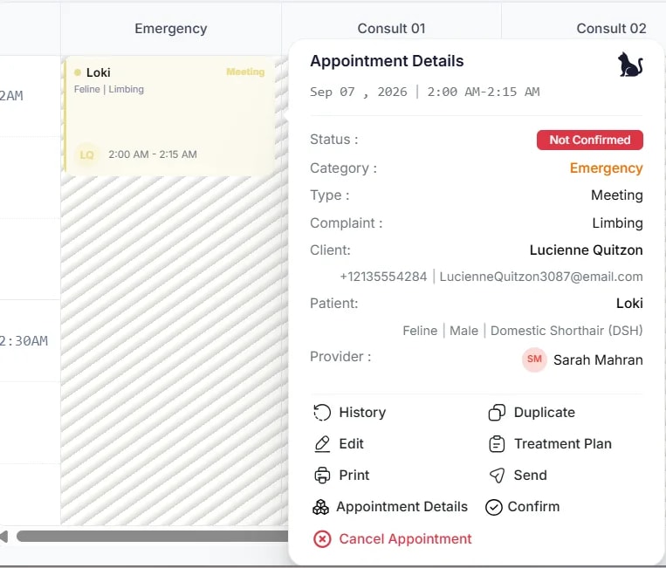The height and width of the screenshot is (568, 666).
Task: Click patient name Loki in details
Action: [x=629, y=303]
